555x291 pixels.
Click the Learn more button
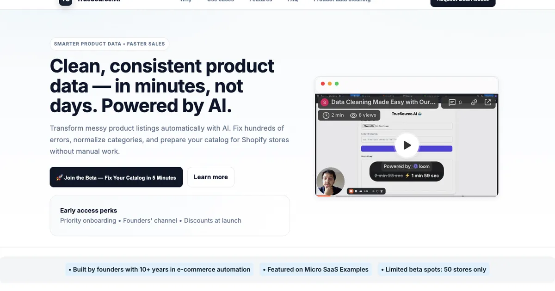(210, 177)
